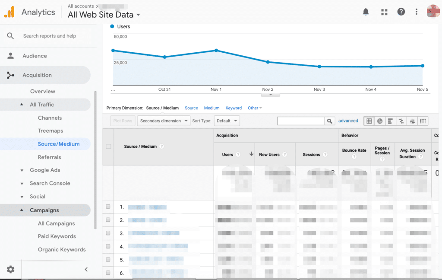This screenshot has width=442, height=280.
Task: Switch primary dimension to Keyword
Action: tap(234, 108)
